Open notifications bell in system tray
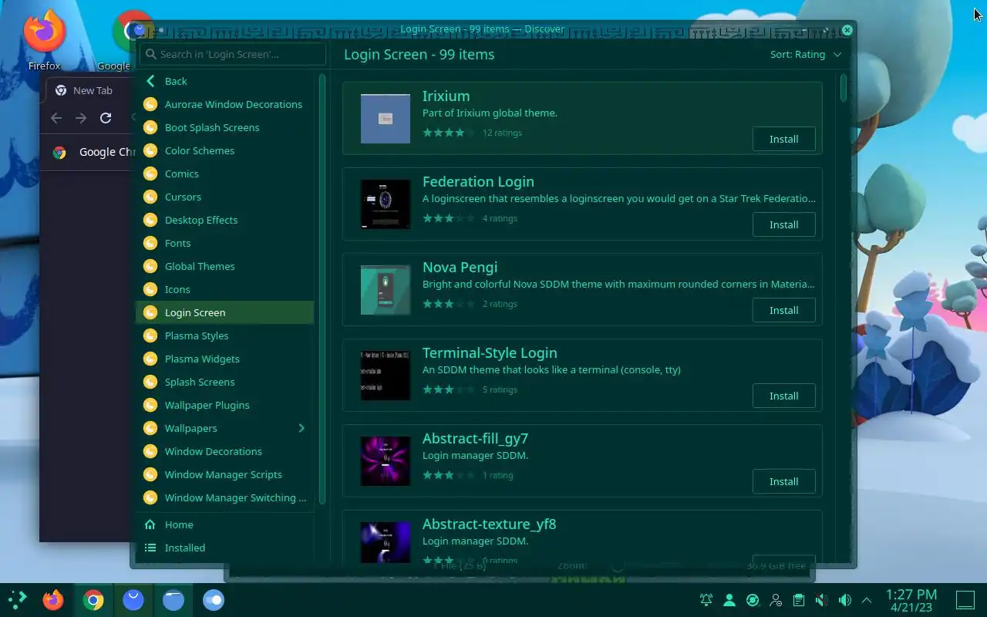The width and height of the screenshot is (987, 617). 706,600
